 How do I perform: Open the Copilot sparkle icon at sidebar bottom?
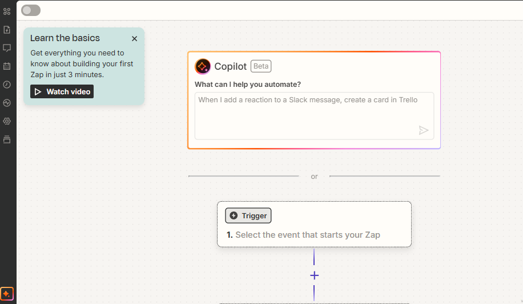coord(7,294)
